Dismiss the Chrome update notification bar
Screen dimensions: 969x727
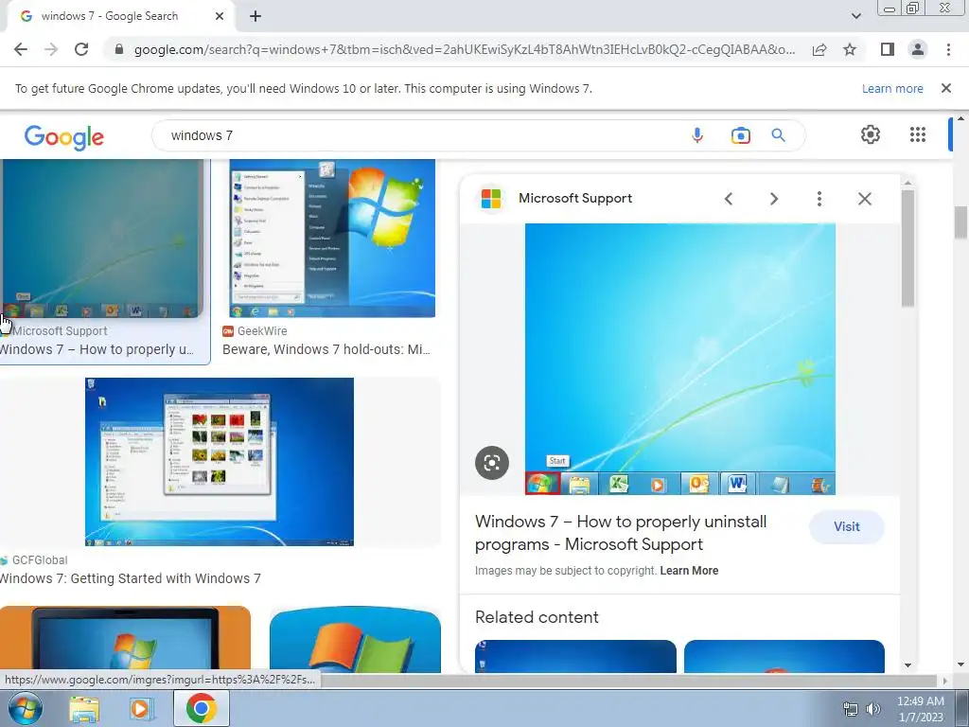(x=945, y=88)
